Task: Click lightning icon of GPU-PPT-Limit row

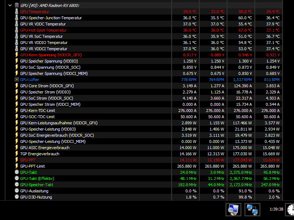Action: 16,166
